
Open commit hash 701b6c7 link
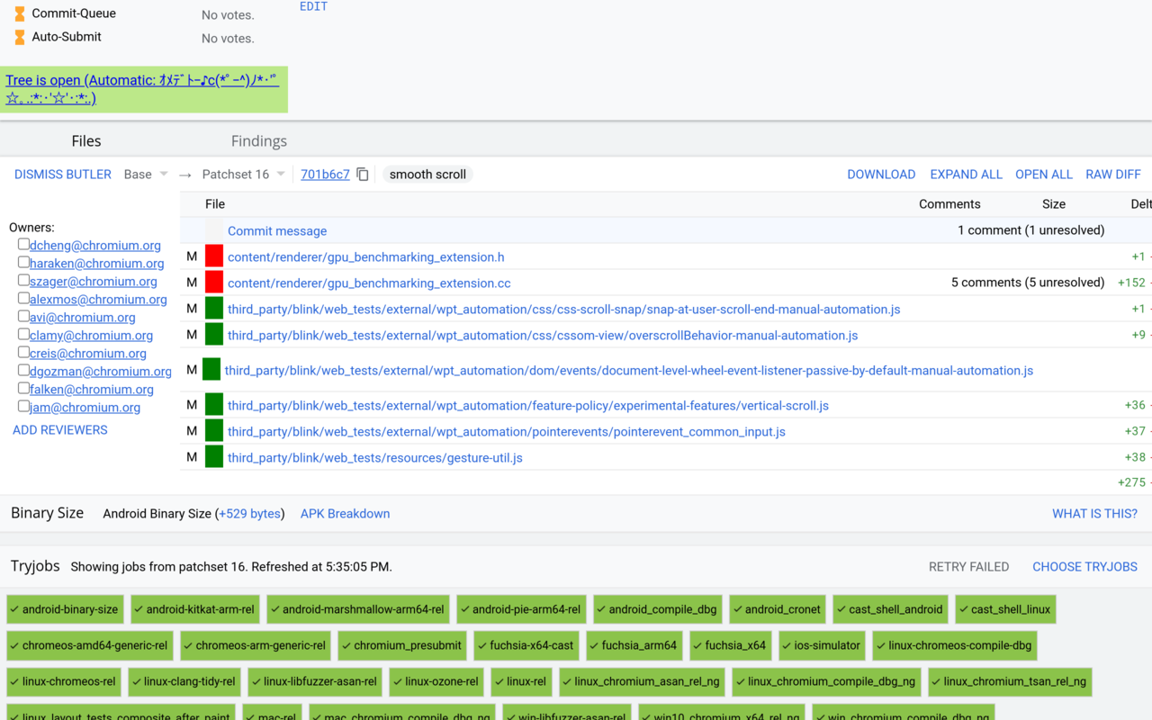coord(325,175)
